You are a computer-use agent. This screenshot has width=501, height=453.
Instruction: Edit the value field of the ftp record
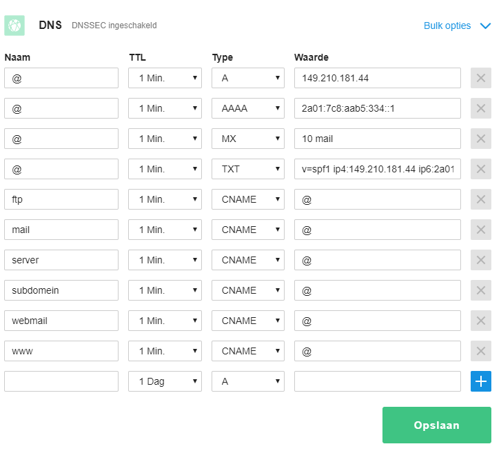[x=378, y=199]
